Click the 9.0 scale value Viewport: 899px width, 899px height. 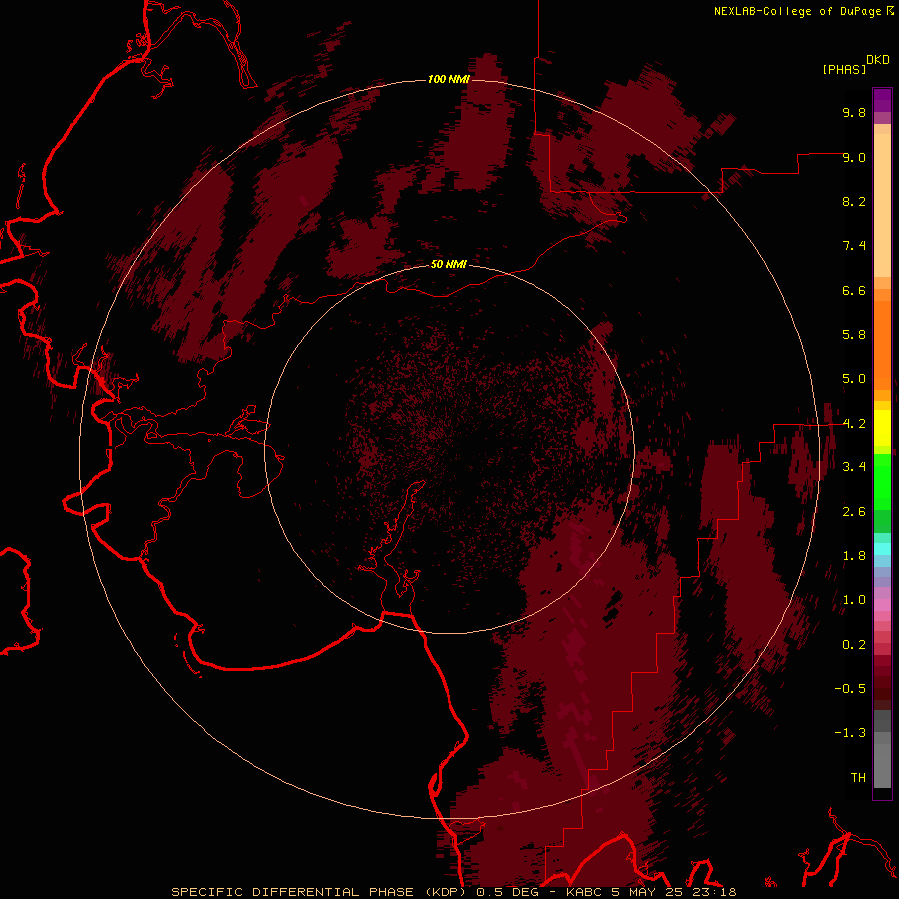[x=854, y=157]
